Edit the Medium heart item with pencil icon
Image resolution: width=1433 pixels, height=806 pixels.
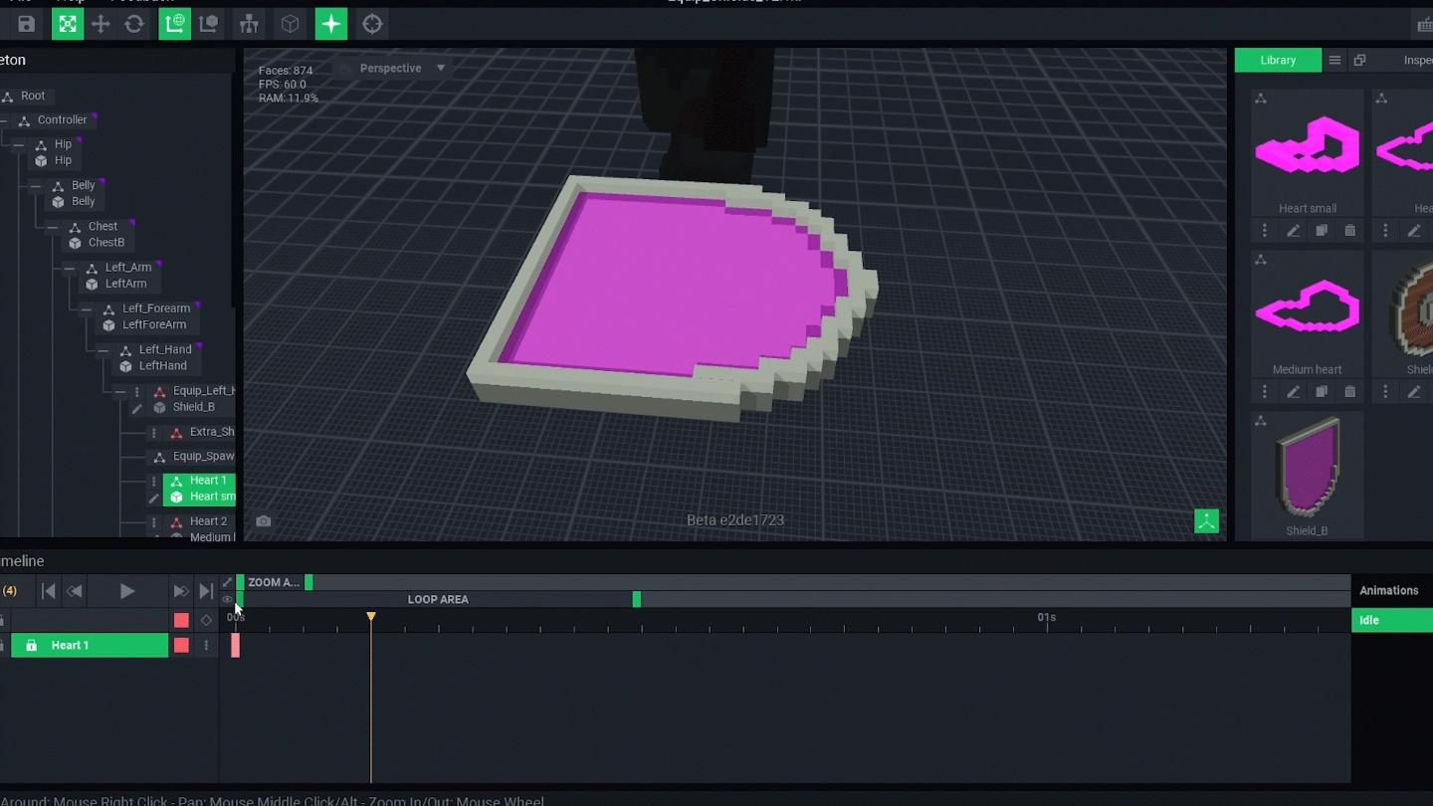tap(1293, 392)
